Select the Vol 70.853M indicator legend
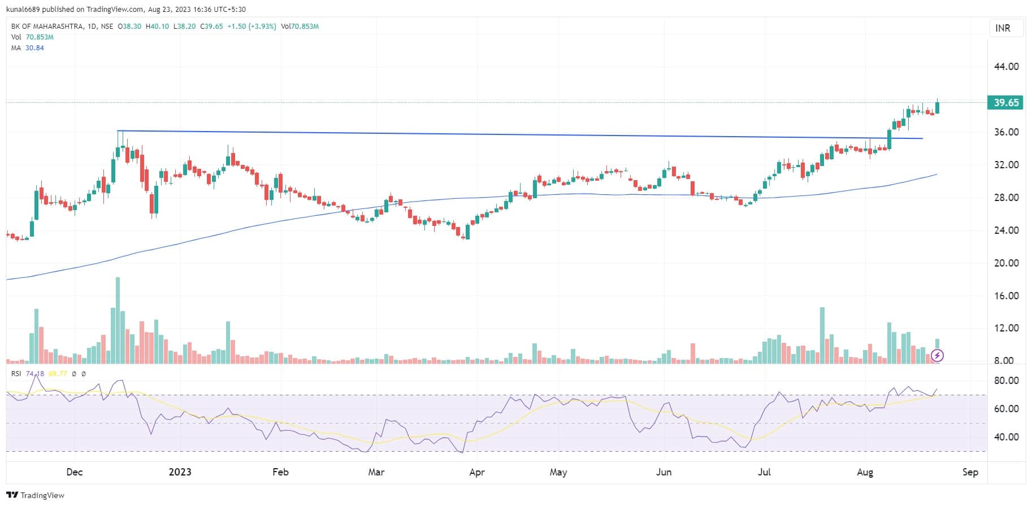The image size is (1032, 506). coord(32,37)
